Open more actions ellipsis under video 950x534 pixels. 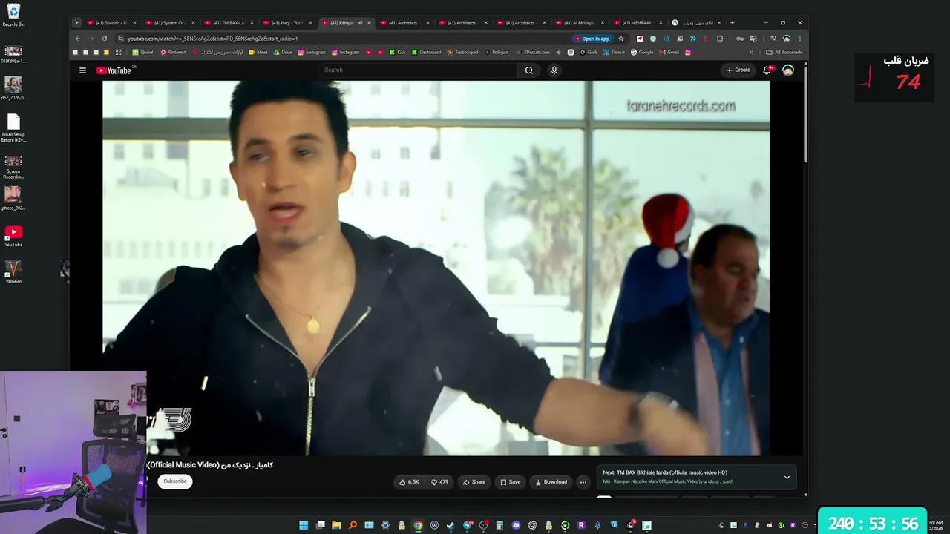coord(583,482)
